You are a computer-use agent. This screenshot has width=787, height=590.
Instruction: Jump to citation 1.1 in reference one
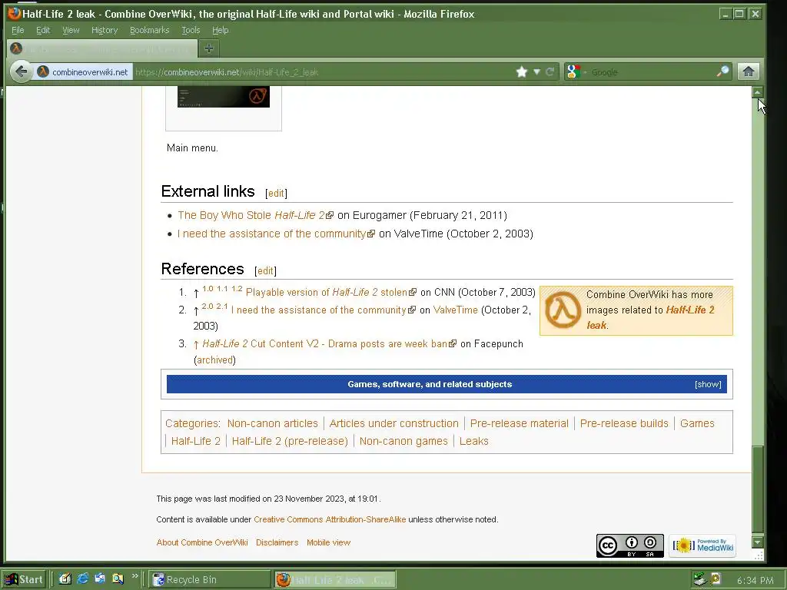[x=222, y=289]
